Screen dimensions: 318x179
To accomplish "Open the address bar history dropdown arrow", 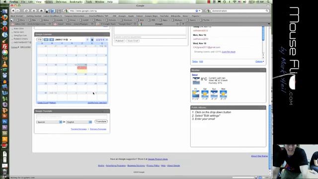I will click(x=200, y=11).
